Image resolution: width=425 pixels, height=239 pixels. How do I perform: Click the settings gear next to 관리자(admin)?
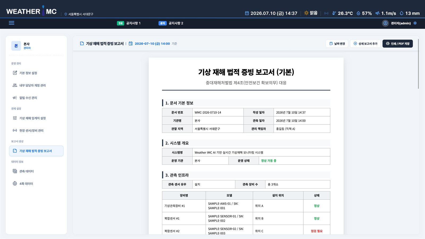pyautogui.click(x=415, y=23)
